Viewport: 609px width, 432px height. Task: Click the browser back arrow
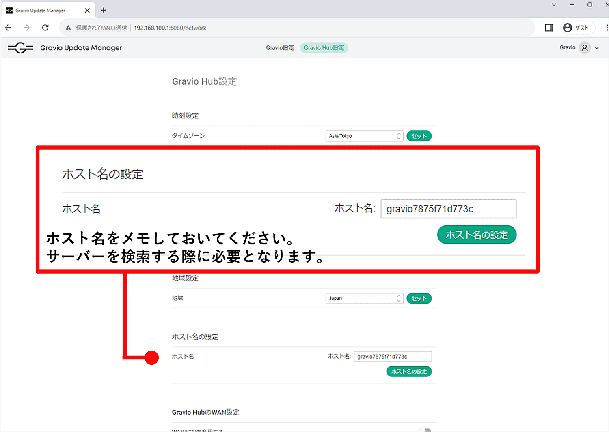point(8,28)
